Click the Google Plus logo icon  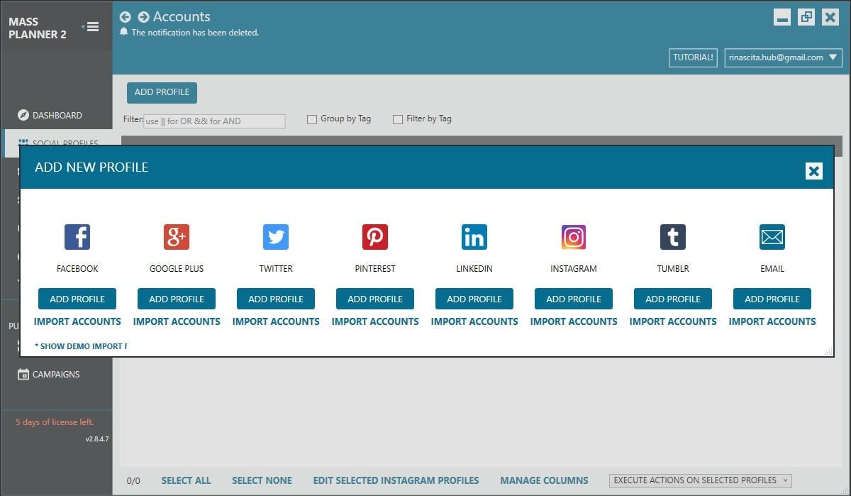(177, 237)
